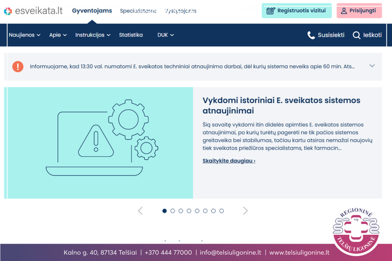The image size is (392, 261).
Task: Click the laptop warning illustration
Action: coord(102,138)
